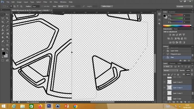
Task: Delete current state in History panel
Action: click(x=189, y=61)
